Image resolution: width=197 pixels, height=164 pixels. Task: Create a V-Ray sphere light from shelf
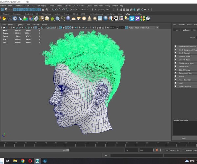84,18
